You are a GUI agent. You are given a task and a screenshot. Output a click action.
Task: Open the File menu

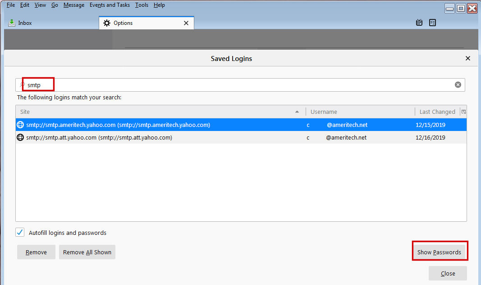11,5
